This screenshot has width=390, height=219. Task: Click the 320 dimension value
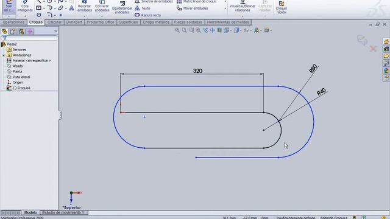(197, 71)
